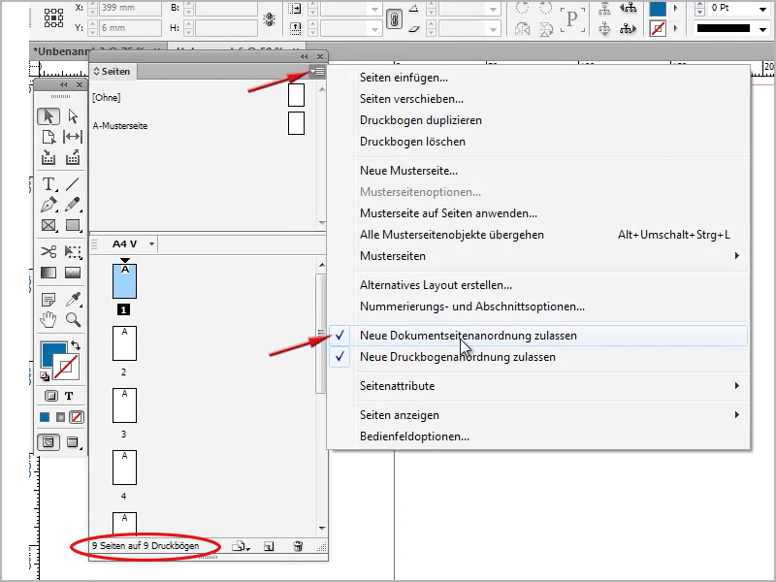Open the A4 V layout dropdown

coord(151,244)
